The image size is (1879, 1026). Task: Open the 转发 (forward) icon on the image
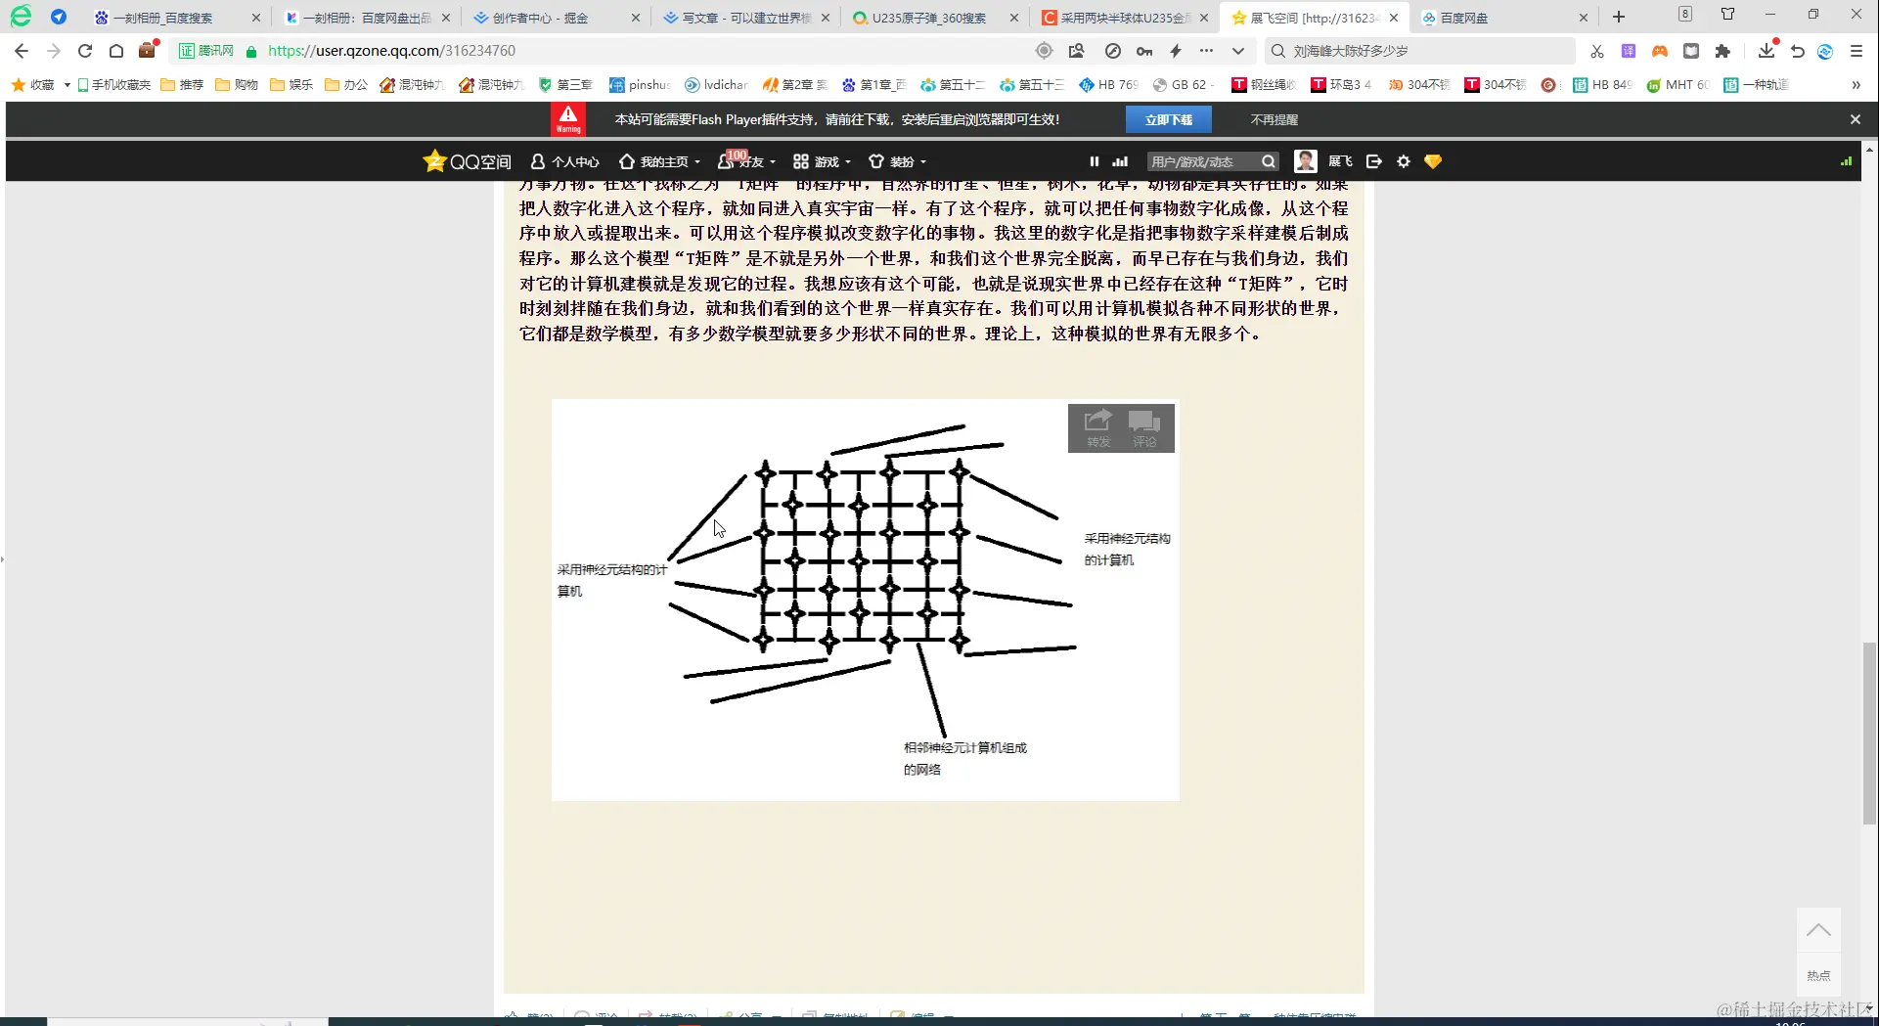1096,427
